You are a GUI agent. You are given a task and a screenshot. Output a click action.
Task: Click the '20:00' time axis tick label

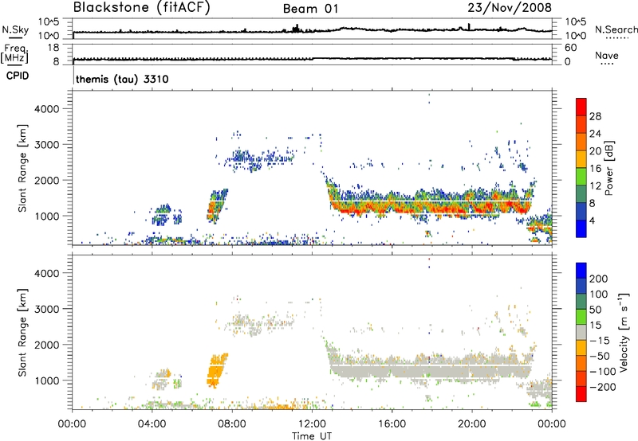pos(472,423)
